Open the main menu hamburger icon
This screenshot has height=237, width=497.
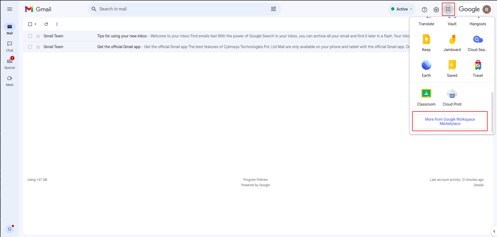coord(10,9)
